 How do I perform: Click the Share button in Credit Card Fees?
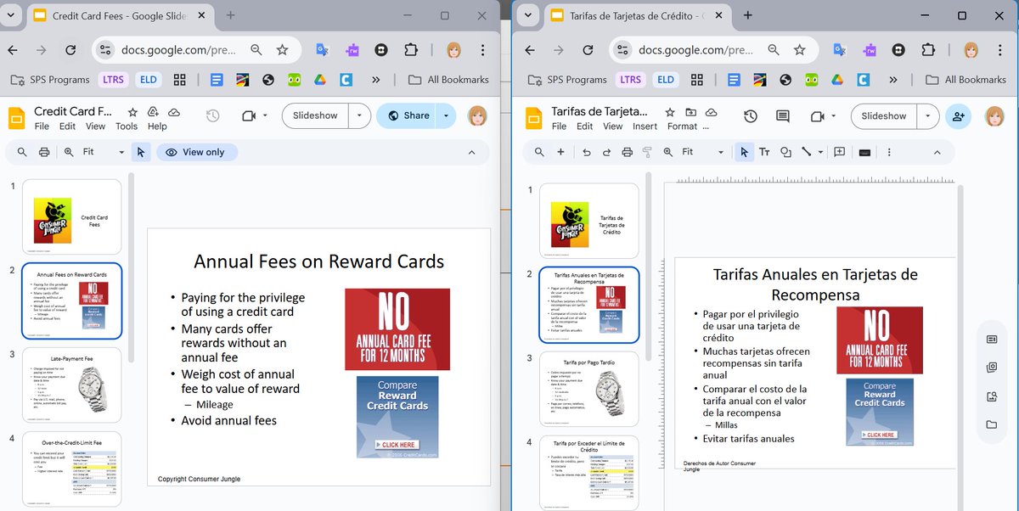click(406, 115)
